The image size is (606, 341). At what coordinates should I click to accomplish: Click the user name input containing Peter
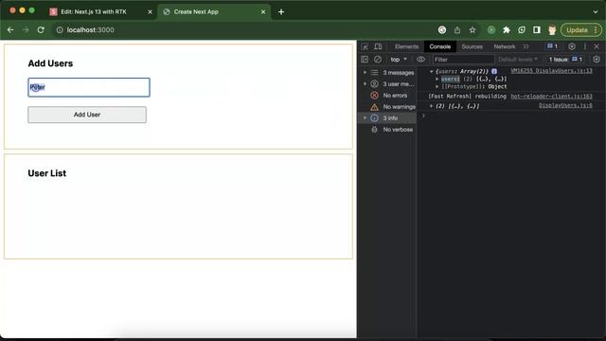point(89,87)
